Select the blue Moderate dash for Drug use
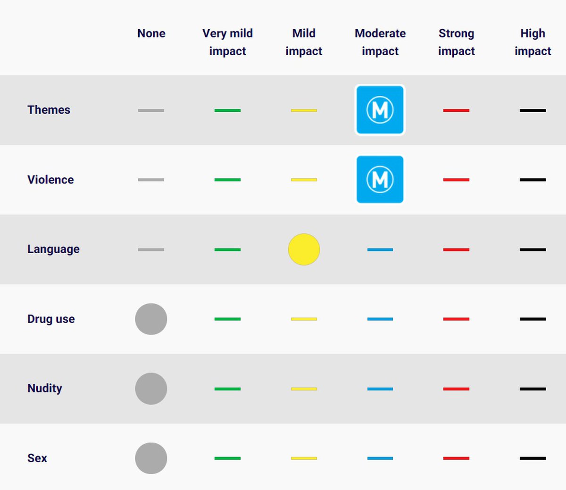 tap(380, 319)
